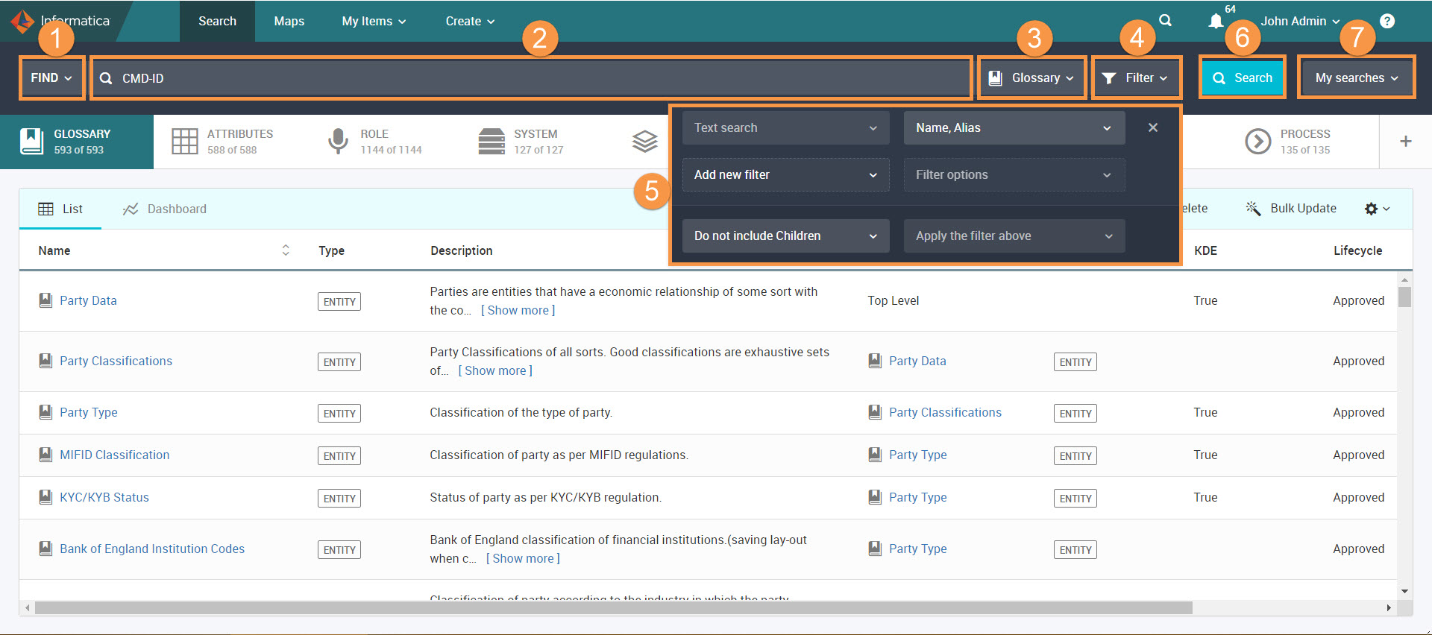Open Do not include Children dropdown
Image resolution: width=1432 pixels, height=635 pixels.
pos(785,236)
